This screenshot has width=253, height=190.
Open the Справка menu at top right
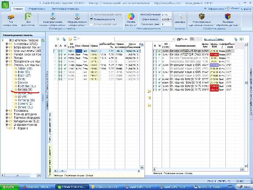coord(246,9)
